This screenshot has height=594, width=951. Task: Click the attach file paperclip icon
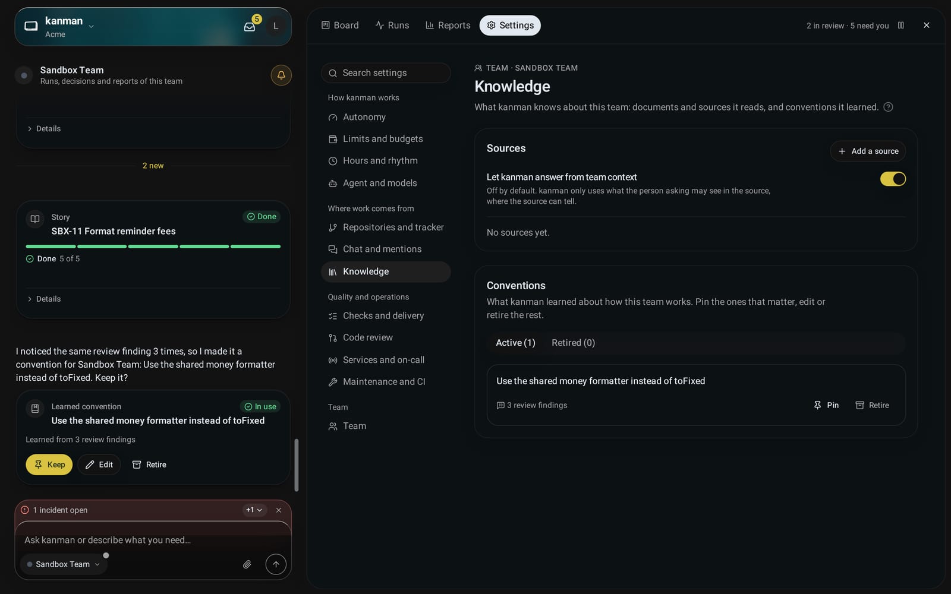247,564
